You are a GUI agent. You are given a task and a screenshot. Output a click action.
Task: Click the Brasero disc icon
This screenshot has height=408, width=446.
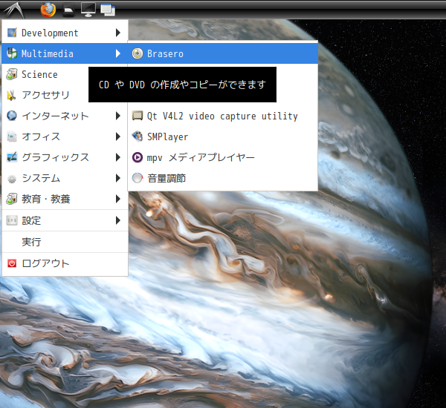click(138, 53)
